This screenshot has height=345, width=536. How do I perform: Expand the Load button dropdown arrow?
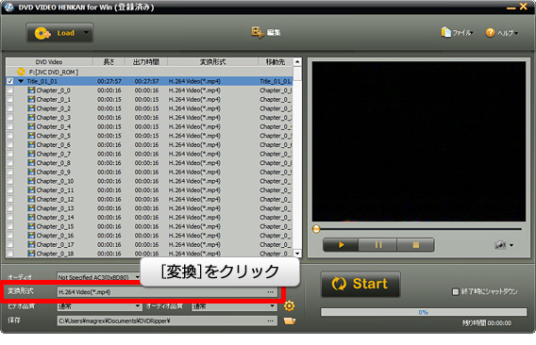87,33
